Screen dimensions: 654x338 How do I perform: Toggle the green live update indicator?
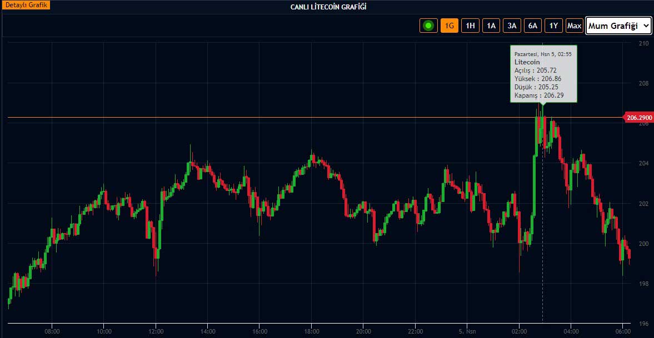tap(428, 26)
